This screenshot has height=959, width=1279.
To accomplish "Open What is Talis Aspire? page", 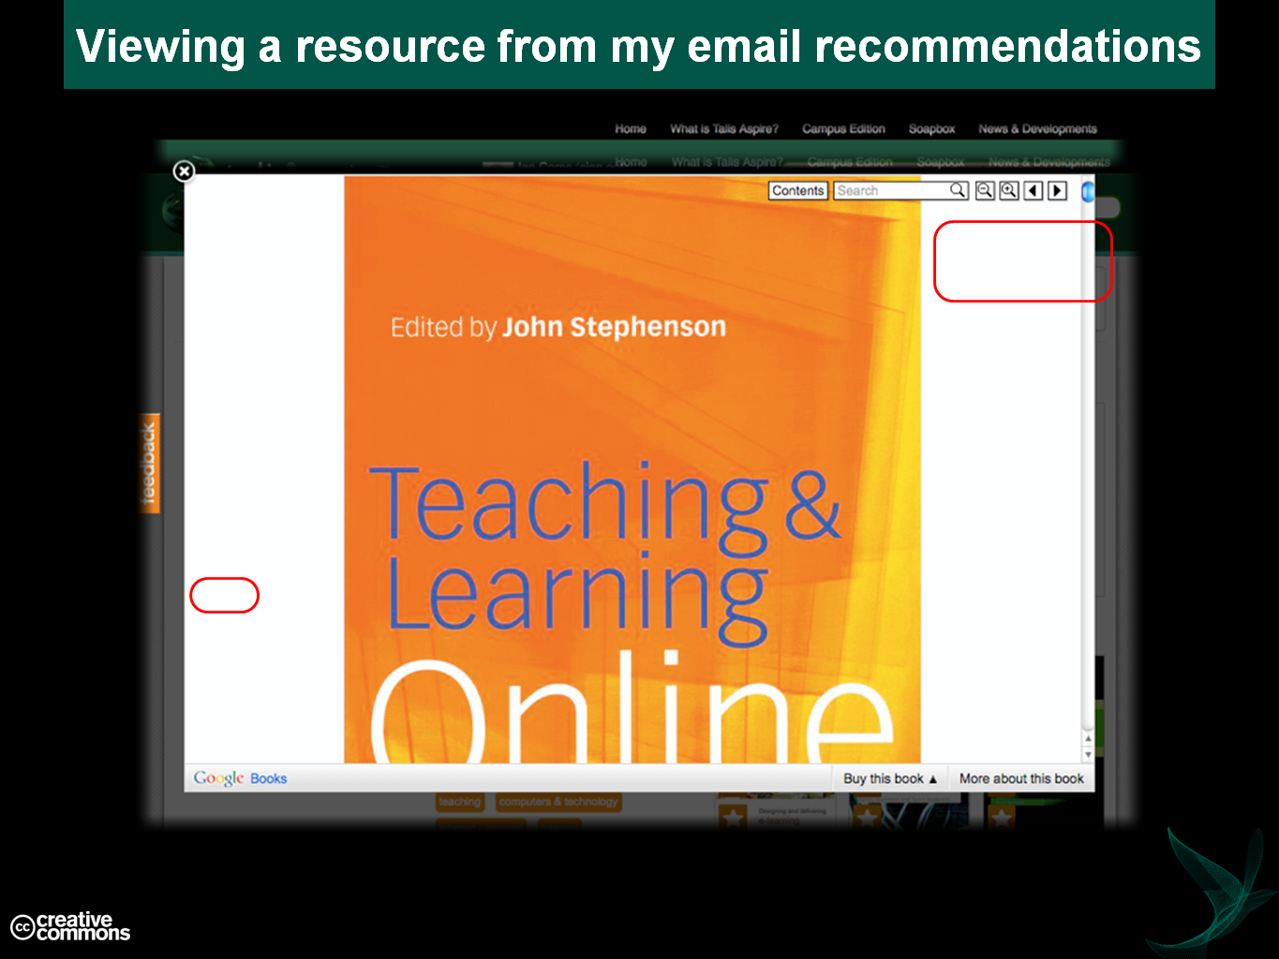I will tap(724, 129).
